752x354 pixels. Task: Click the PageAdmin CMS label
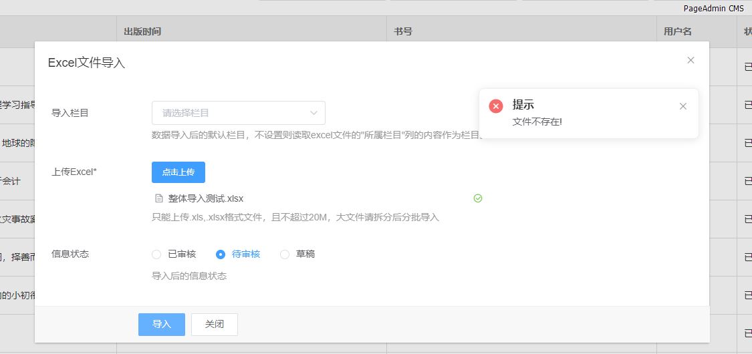713,9
